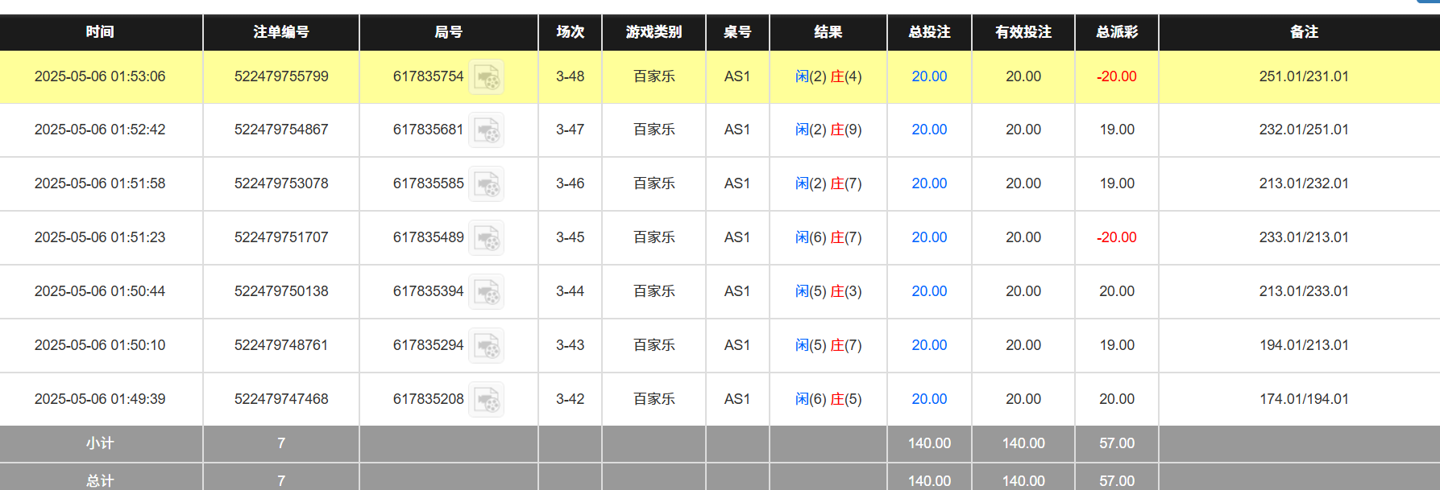
Task: Open the video replay for round 617835585
Action: [487, 183]
